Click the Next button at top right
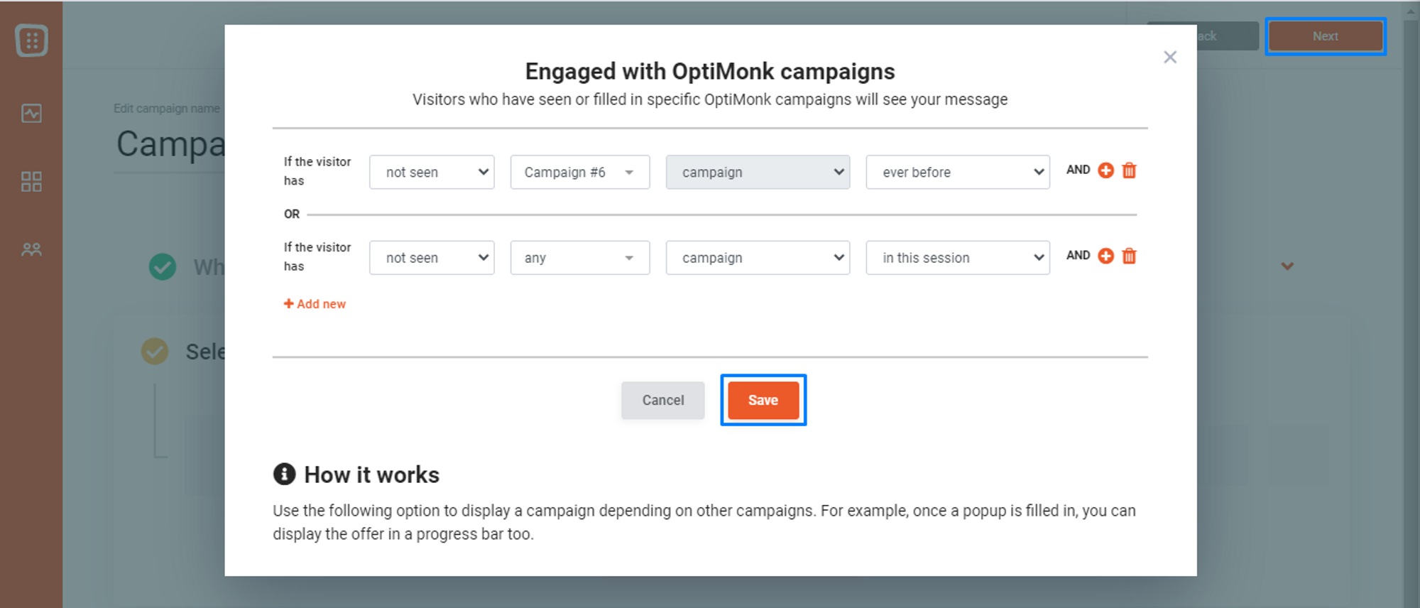 1325,36
